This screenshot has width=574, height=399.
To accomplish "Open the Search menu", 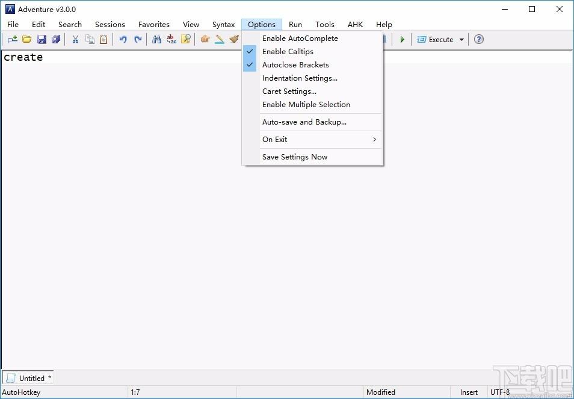I will point(70,25).
